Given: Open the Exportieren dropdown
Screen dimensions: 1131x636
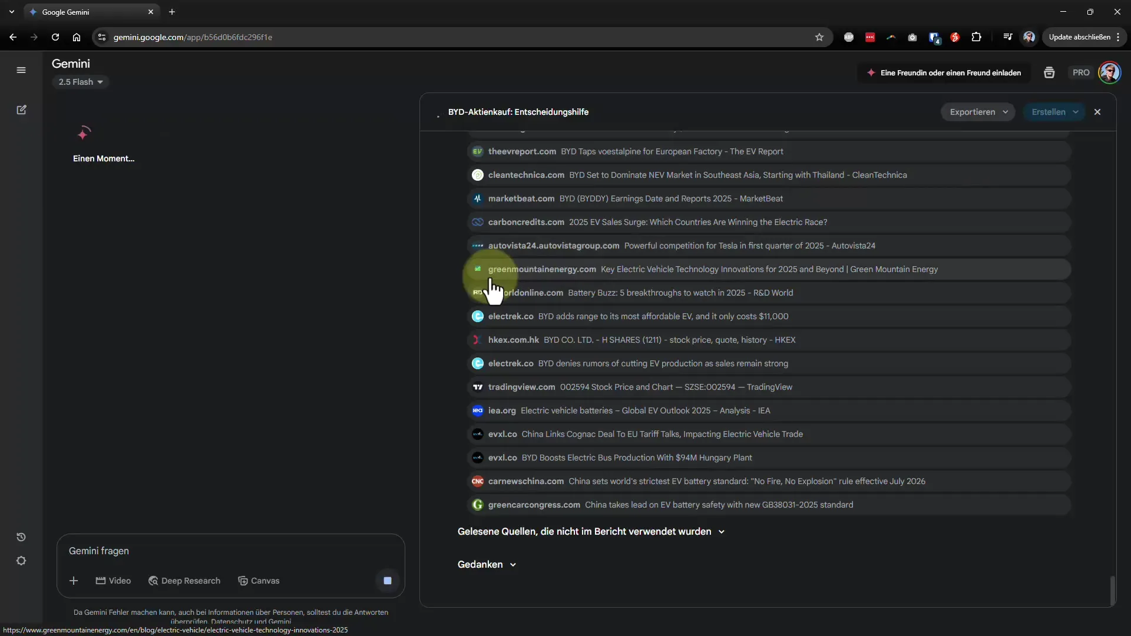Looking at the screenshot, I should tap(978, 112).
